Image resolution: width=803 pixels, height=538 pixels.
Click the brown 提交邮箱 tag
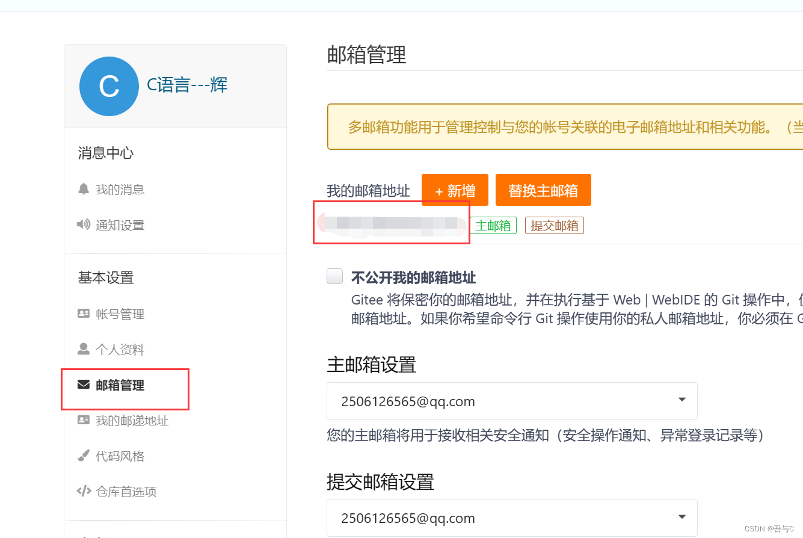(x=555, y=226)
